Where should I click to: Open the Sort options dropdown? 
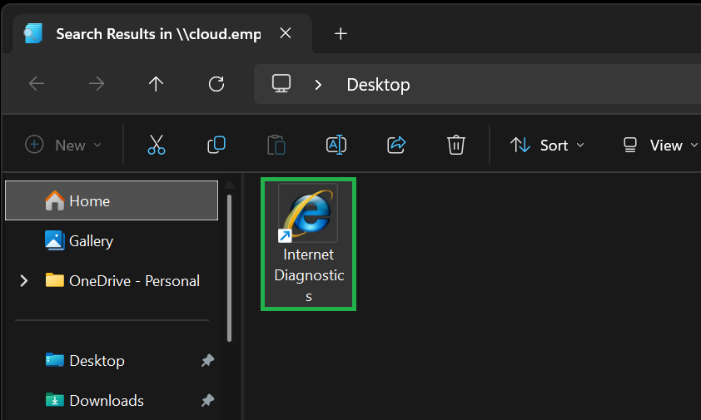coord(547,146)
